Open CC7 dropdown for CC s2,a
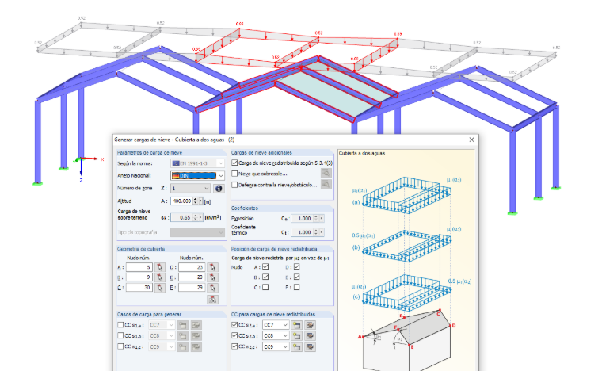 (276, 325)
